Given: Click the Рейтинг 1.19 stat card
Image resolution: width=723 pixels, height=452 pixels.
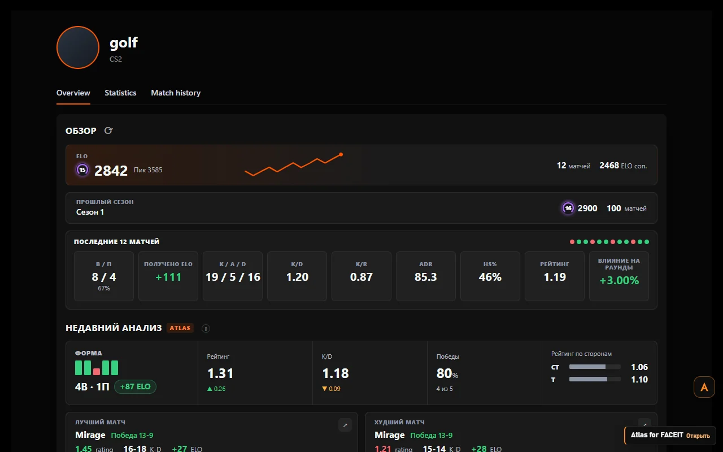Looking at the screenshot, I should pos(555,276).
